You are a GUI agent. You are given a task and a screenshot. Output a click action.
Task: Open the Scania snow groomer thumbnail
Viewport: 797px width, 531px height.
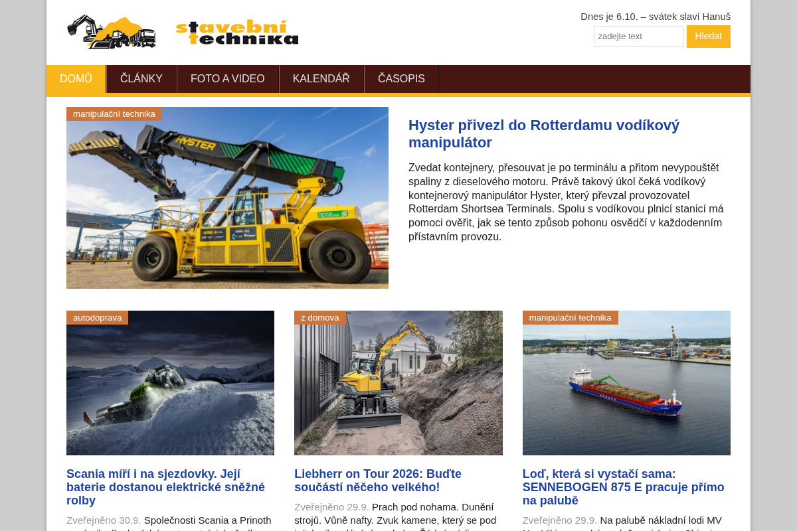170,383
